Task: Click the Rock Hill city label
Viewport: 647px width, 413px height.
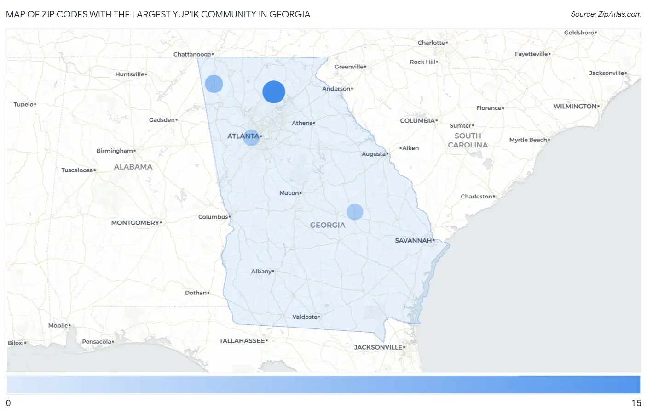Action: pyautogui.click(x=422, y=62)
